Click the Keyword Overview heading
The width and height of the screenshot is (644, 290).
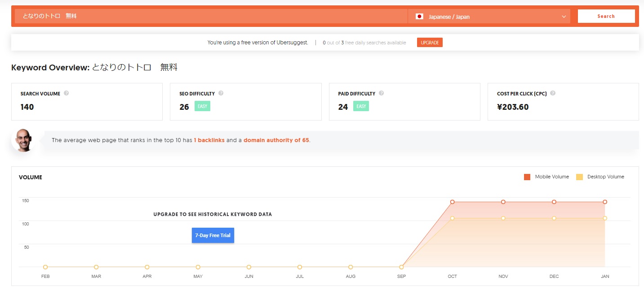click(x=94, y=68)
